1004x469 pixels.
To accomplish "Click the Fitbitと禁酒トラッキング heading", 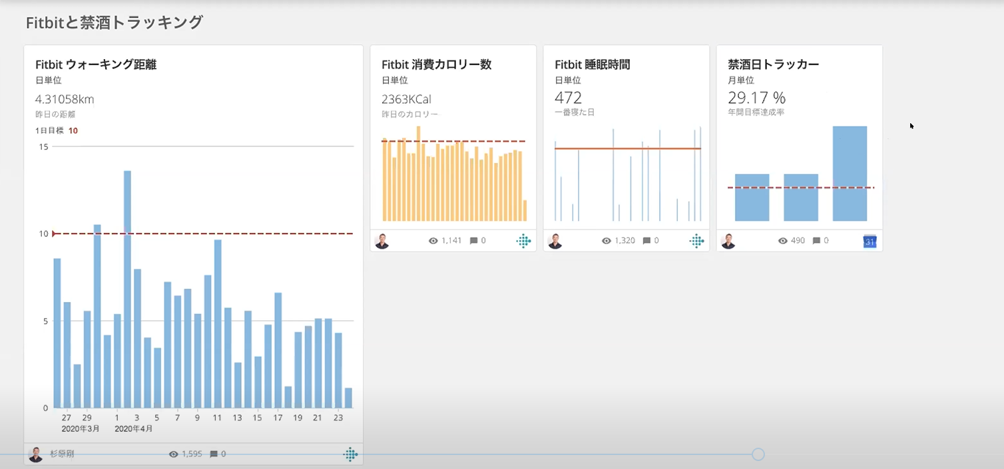I will coord(115,23).
